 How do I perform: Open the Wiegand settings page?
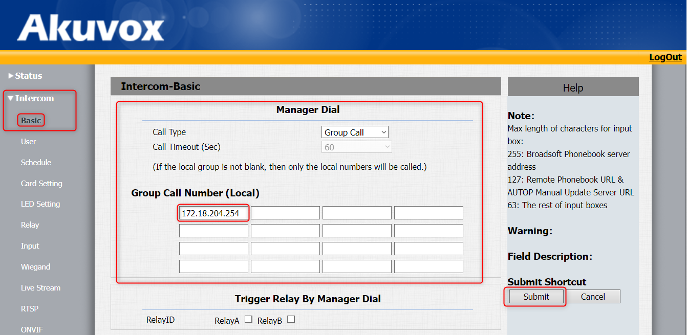35,267
